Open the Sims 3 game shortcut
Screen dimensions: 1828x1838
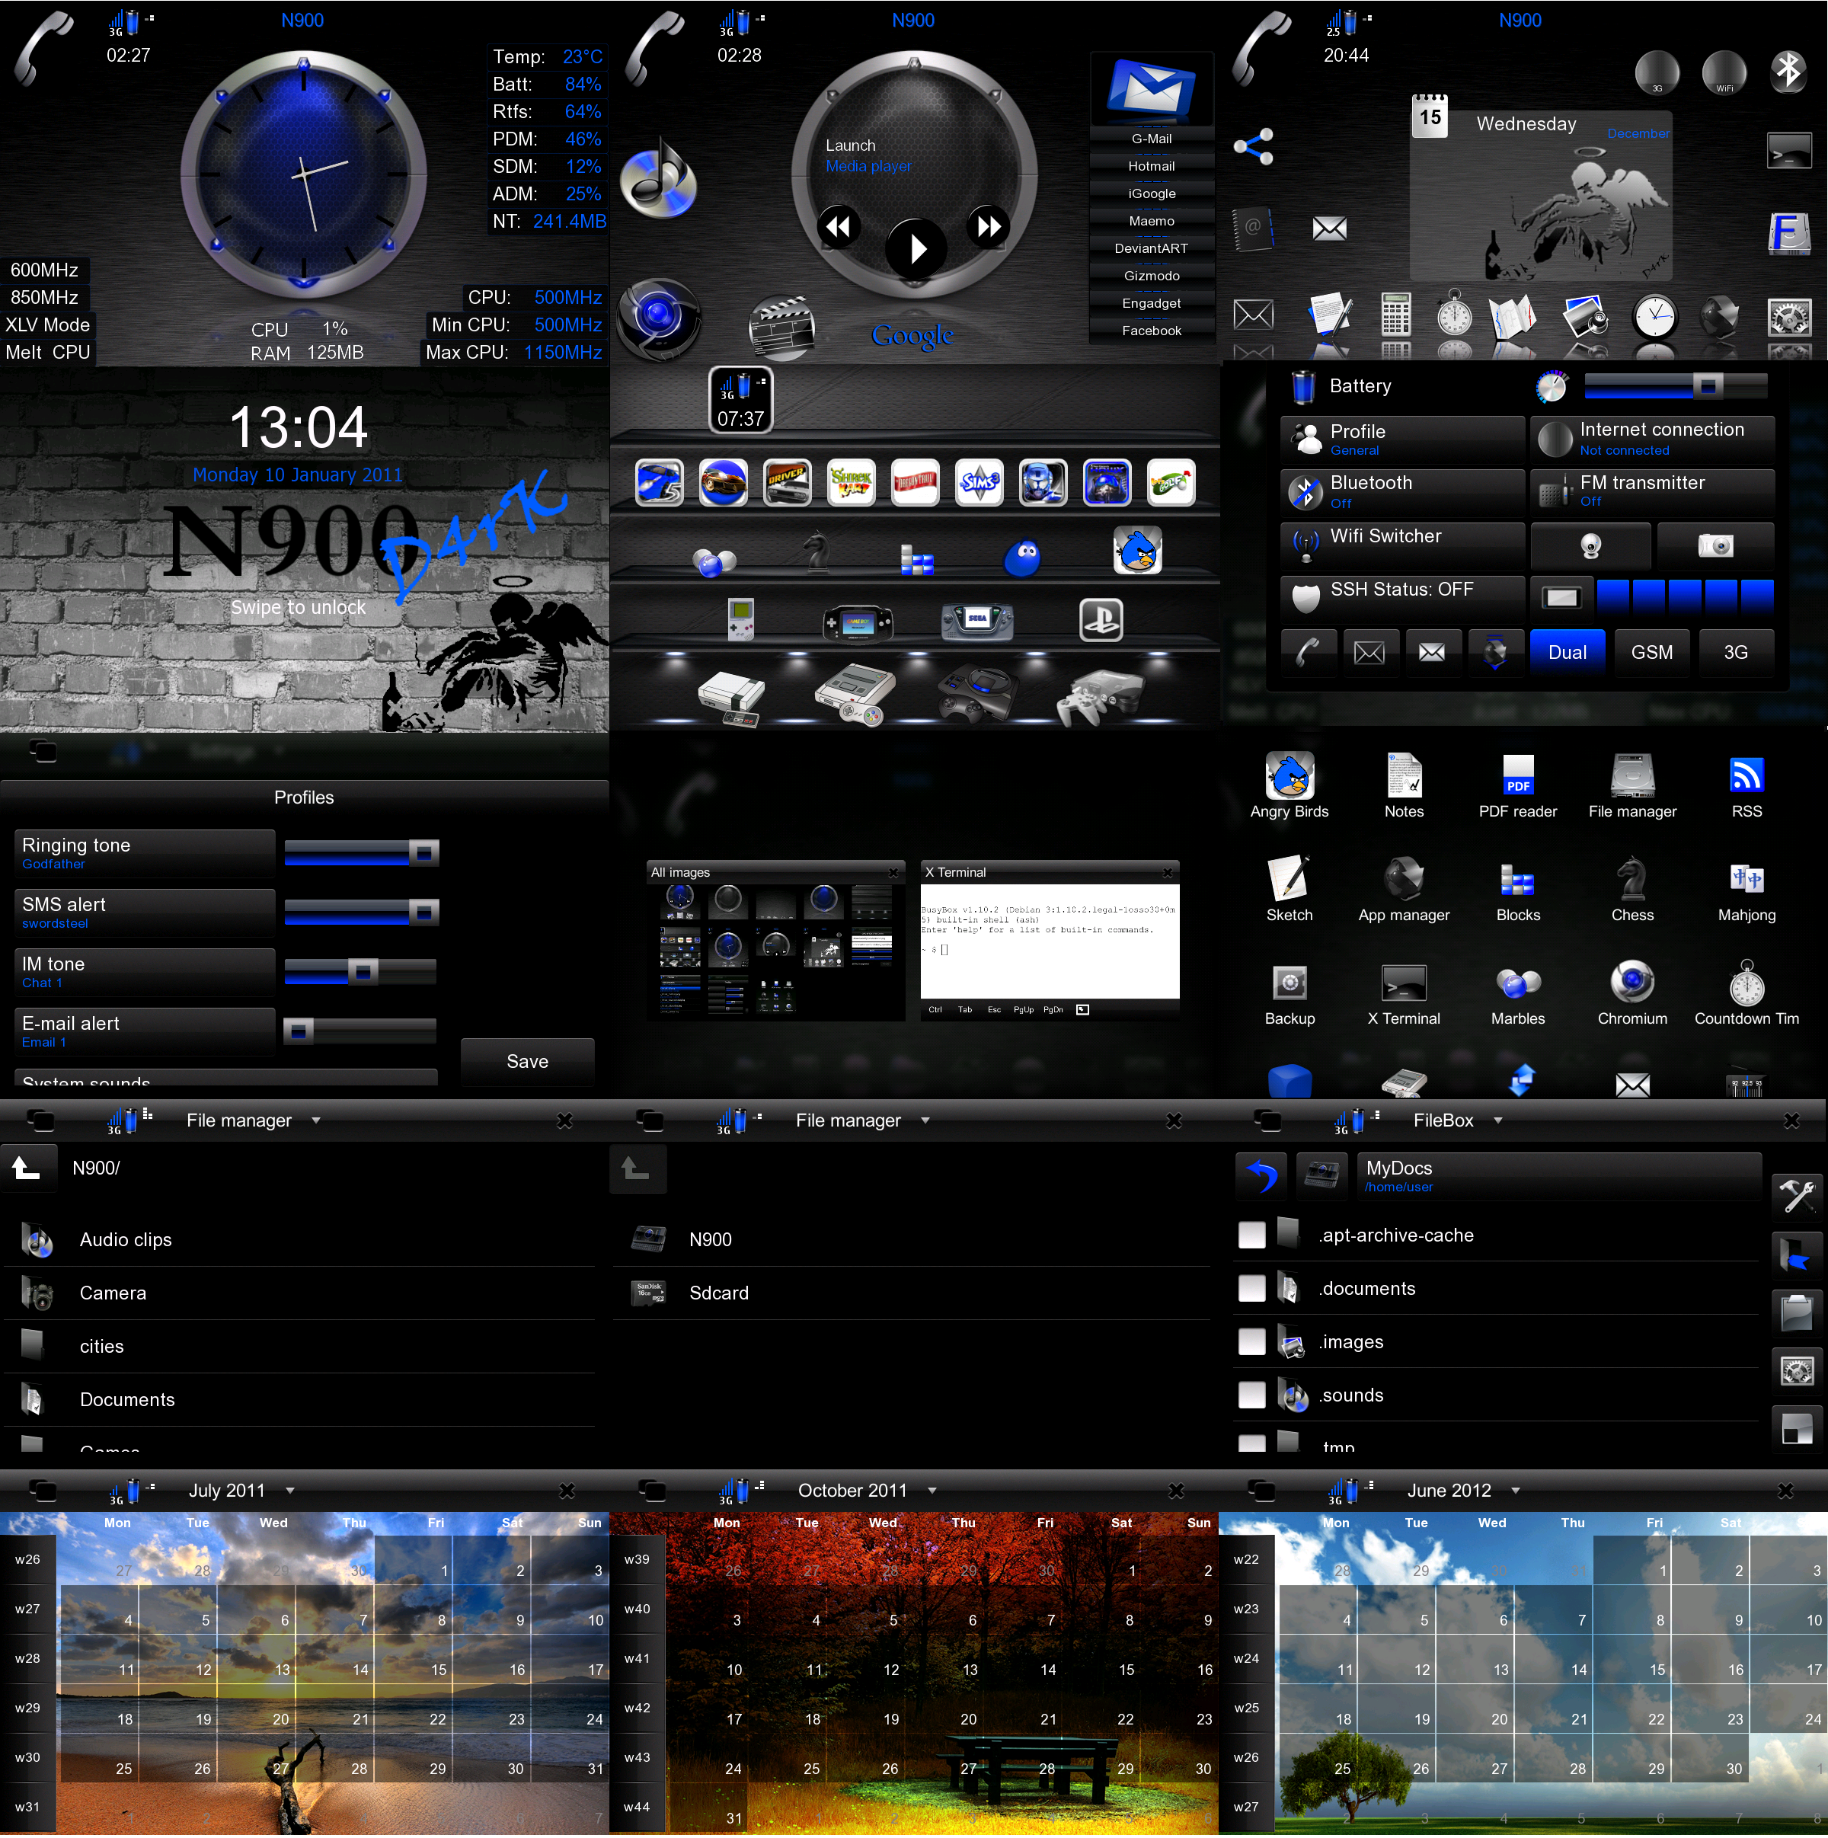[979, 482]
